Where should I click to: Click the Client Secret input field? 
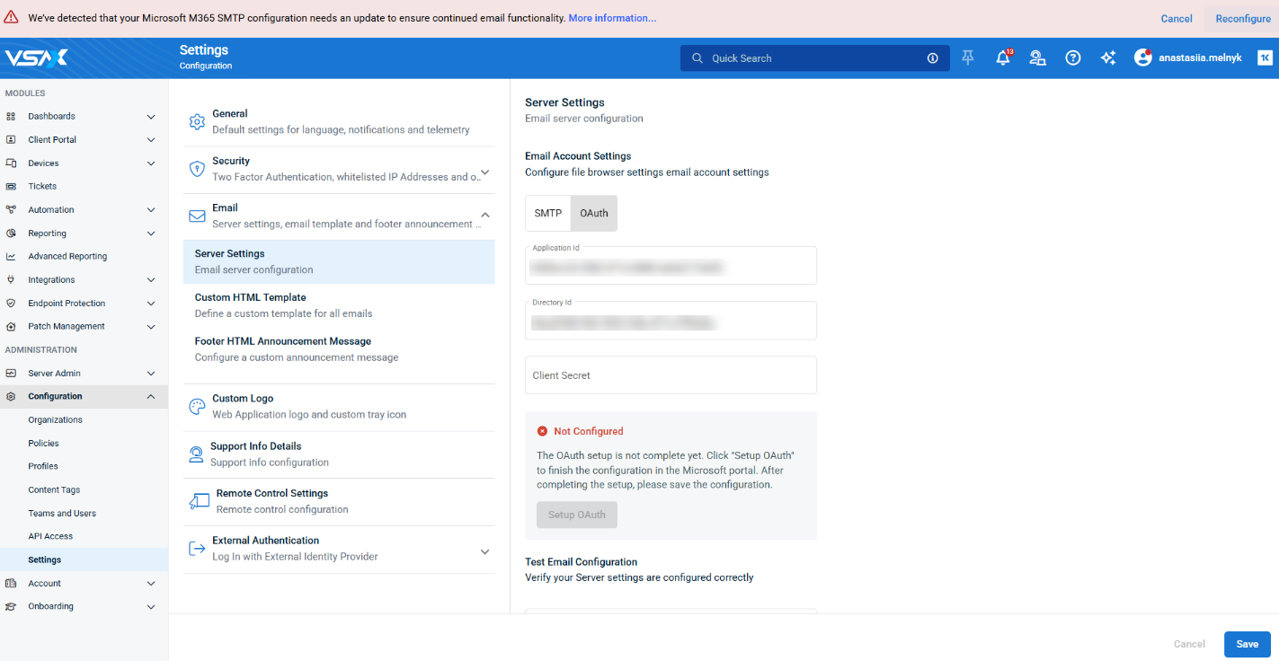pos(671,375)
